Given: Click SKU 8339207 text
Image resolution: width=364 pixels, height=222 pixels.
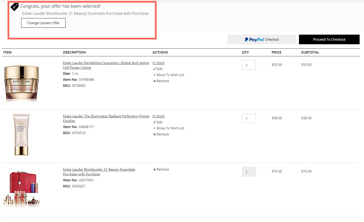Looking at the screenshot, I should click(x=74, y=186).
